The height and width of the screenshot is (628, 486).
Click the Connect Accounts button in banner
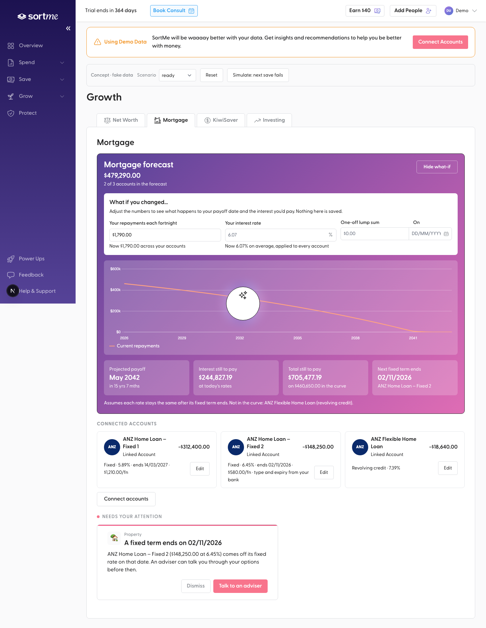440,42
